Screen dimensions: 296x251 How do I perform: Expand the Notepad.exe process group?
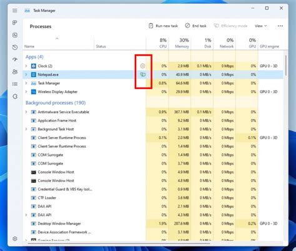tap(26, 74)
